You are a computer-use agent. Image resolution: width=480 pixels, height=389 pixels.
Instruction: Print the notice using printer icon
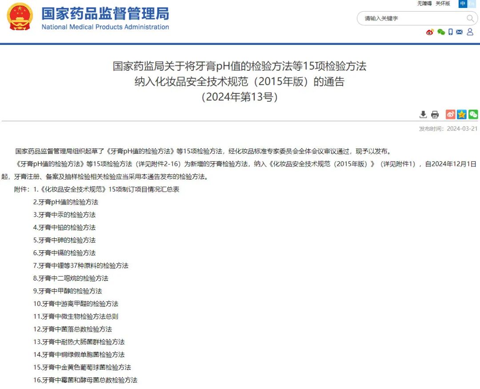(x=435, y=115)
